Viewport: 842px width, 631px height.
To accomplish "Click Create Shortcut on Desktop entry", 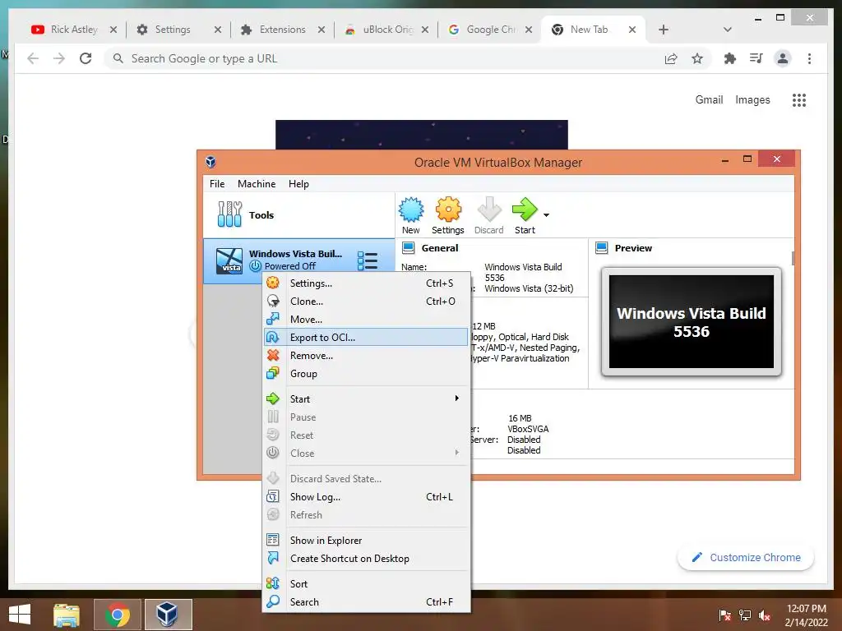I will (x=366, y=559).
